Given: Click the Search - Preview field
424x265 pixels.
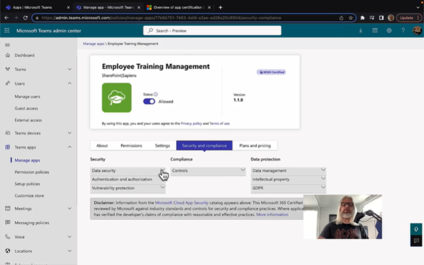Looking at the screenshot, I should [x=212, y=31].
